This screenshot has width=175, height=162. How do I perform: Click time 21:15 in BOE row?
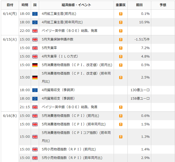(x=25, y=107)
